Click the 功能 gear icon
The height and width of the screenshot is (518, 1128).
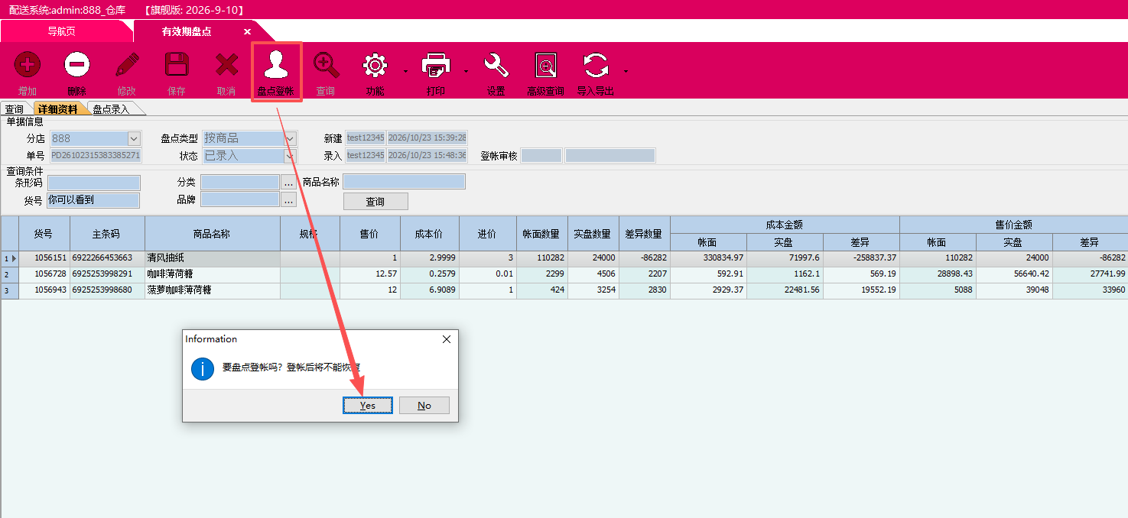(375, 65)
